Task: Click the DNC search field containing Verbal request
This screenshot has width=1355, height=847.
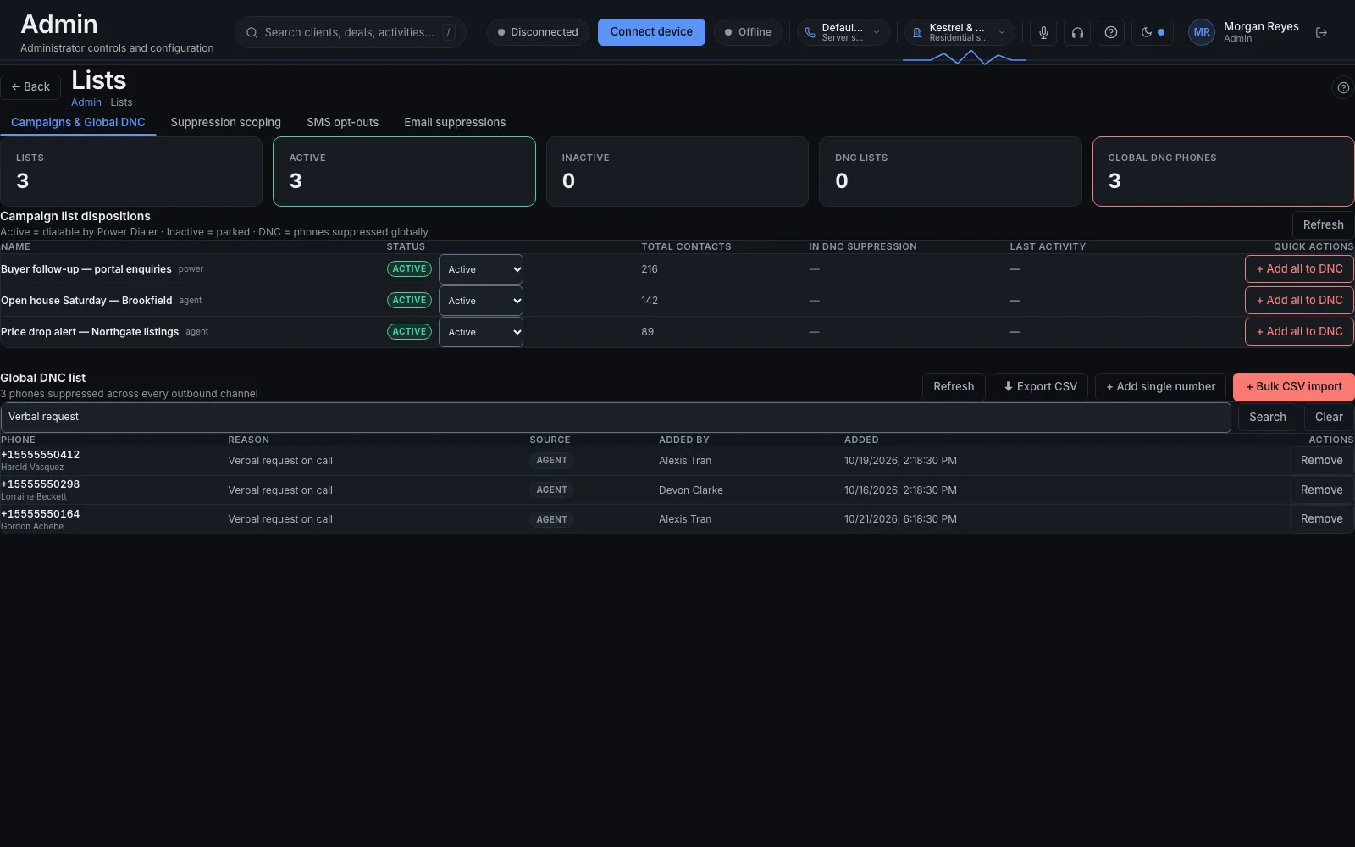Action: (616, 417)
